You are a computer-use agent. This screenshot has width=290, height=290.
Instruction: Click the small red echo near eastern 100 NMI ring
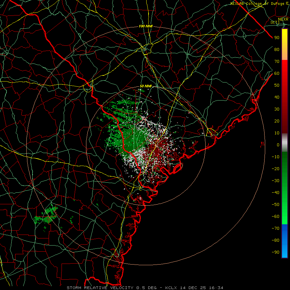pos(262,144)
